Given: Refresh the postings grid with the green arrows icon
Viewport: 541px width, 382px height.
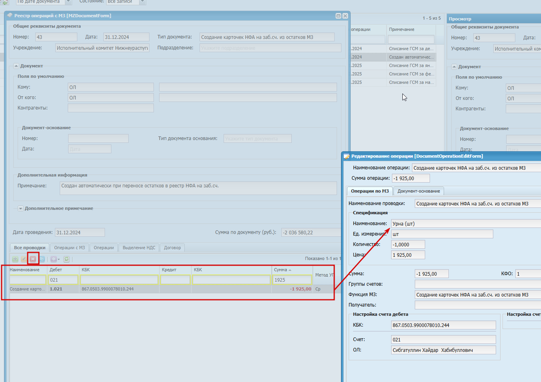Looking at the screenshot, I should [x=67, y=259].
